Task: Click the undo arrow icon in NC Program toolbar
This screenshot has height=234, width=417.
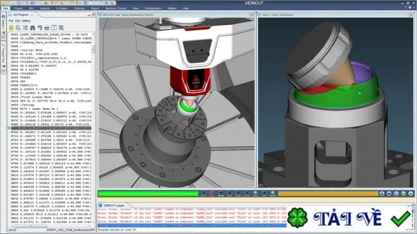Action: click(x=40, y=28)
